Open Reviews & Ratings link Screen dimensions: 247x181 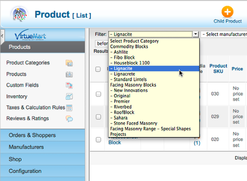point(27,118)
